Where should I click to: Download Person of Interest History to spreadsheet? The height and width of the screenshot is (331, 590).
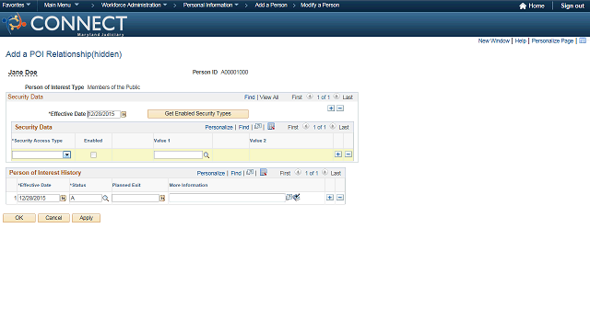264,172
